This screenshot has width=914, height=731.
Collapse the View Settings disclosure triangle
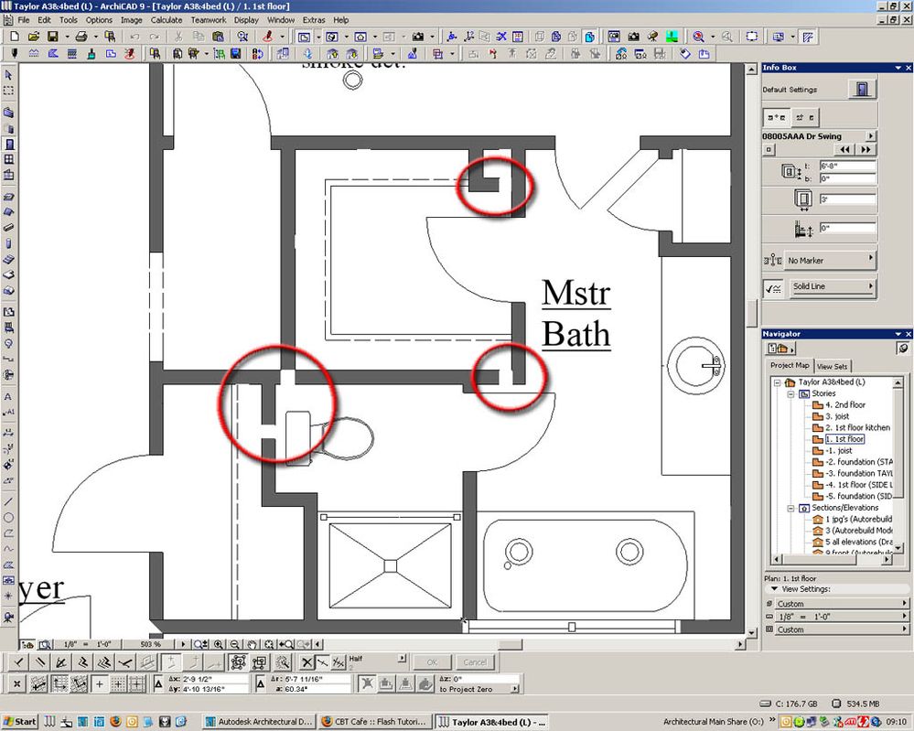pyautogui.click(x=774, y=589)
